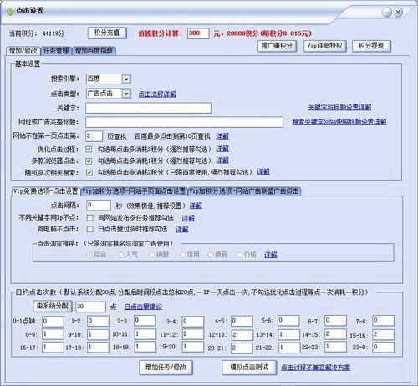Open 关键字与标题设置详解 link

point(339,107)
